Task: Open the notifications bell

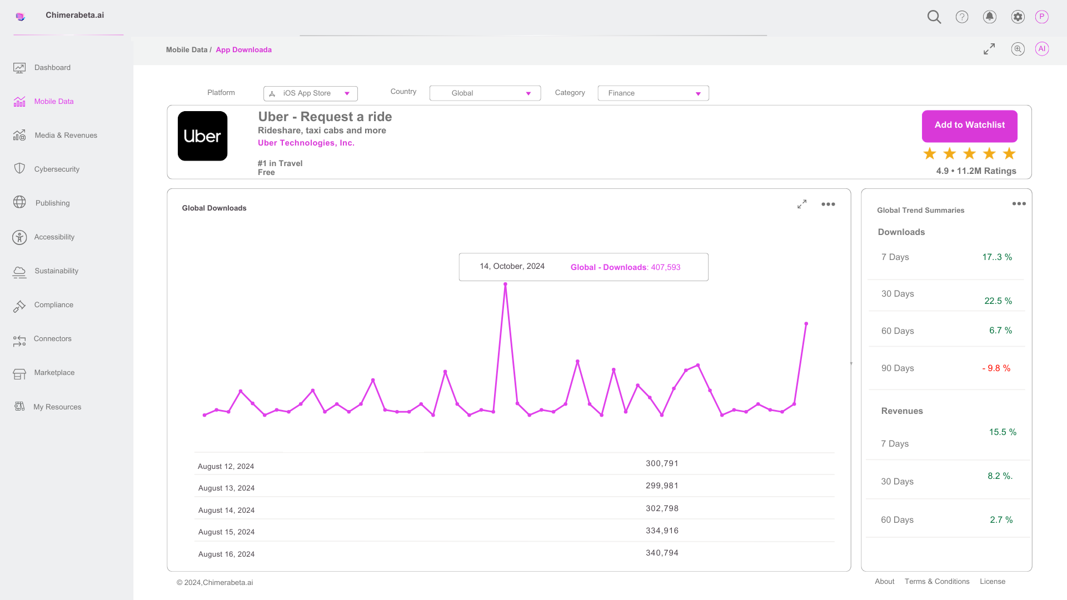Action: coord(990,17)
